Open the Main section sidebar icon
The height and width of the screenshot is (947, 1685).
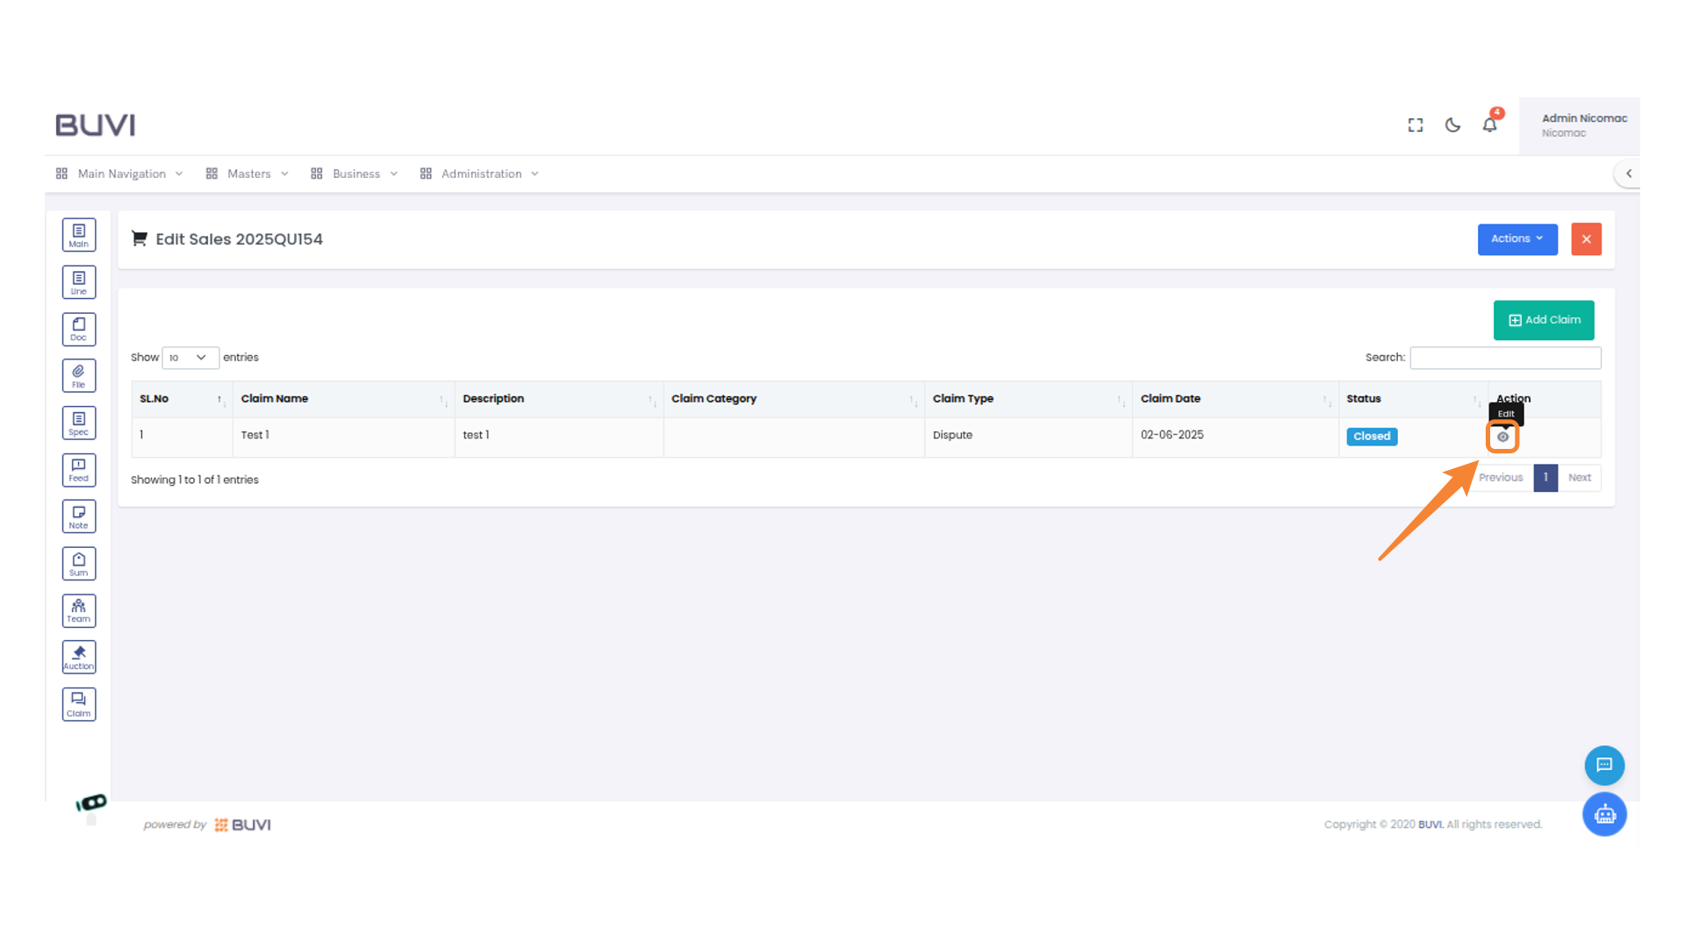point(79,235)
